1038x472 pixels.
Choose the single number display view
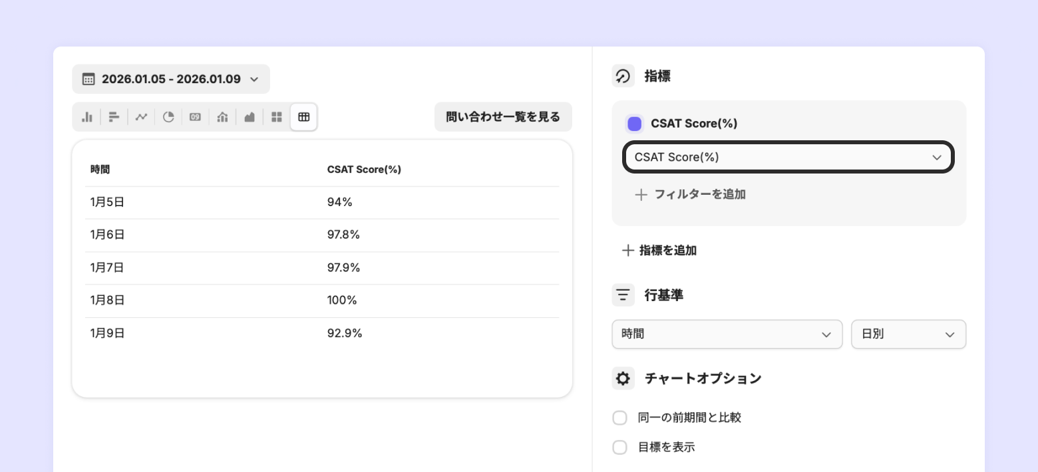195,117
